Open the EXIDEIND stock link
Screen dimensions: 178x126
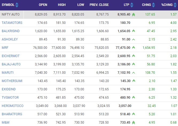(9, 89)
